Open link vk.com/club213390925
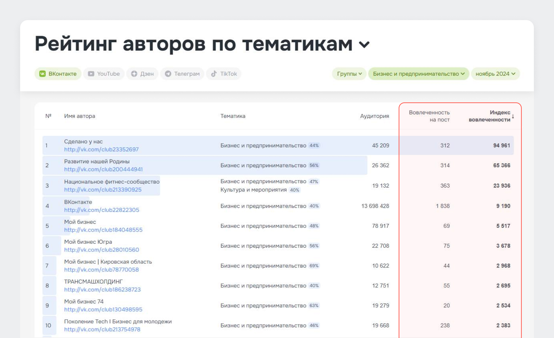This screenshot has width=554, height=338. (x=103, y=190)
